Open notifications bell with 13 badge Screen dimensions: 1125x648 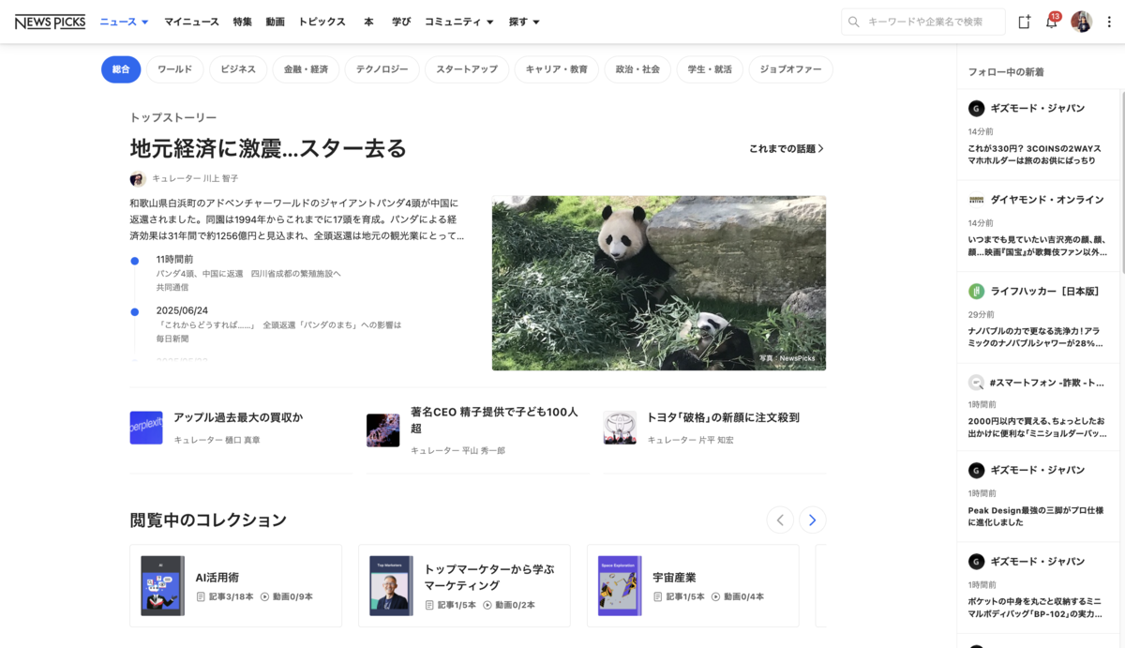coord(1052,22)
